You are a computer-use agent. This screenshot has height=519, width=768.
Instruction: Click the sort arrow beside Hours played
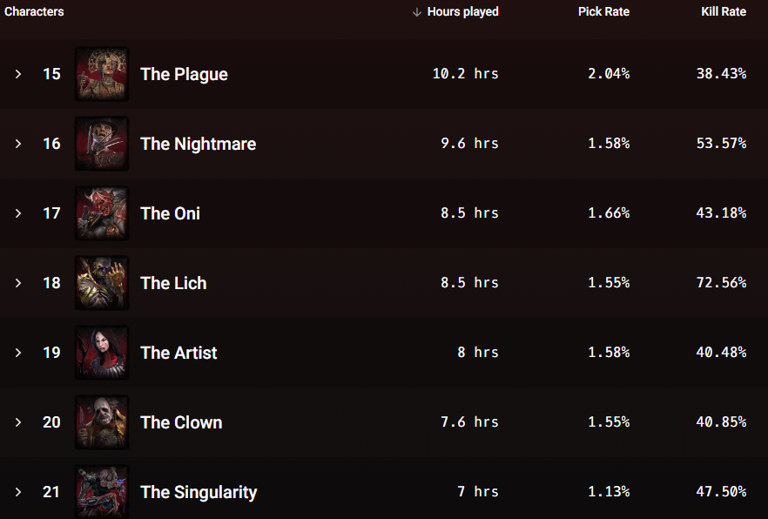(x=417, y=12)
